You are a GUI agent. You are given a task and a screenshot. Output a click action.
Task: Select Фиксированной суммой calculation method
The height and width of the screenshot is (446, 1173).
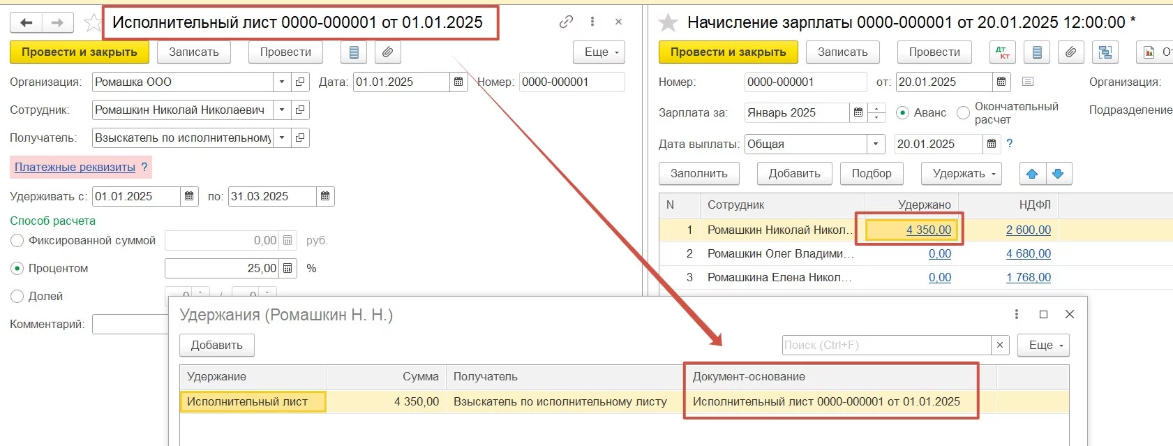coord(17,240)
